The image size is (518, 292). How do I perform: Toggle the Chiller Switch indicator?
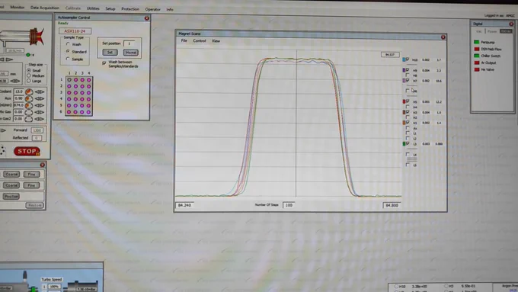click(x=477, y=56)
